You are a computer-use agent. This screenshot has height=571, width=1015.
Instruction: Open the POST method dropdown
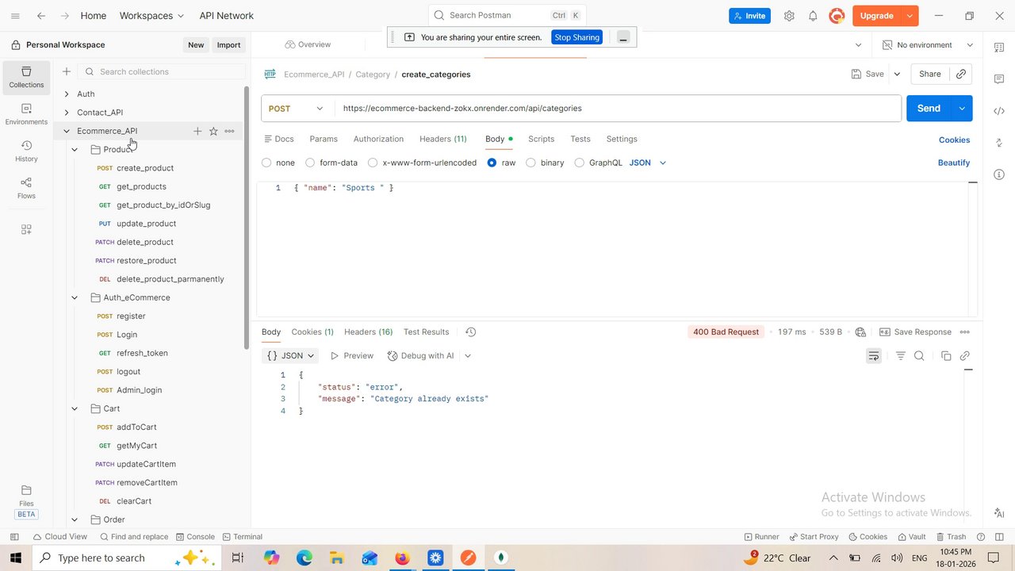[297, 109]
